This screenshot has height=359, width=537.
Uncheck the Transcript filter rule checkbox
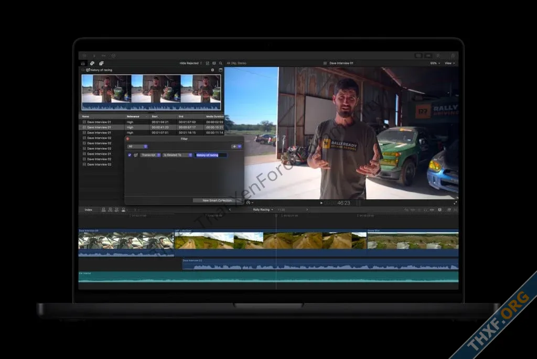pos(130,155)
